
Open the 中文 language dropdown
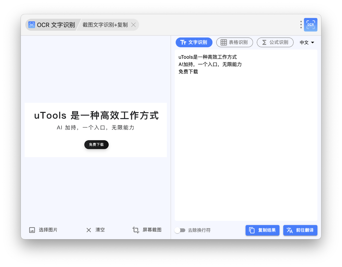(x=307, y=42)
